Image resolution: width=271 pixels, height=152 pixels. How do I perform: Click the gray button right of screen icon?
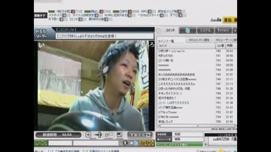(x=140, y=135)
